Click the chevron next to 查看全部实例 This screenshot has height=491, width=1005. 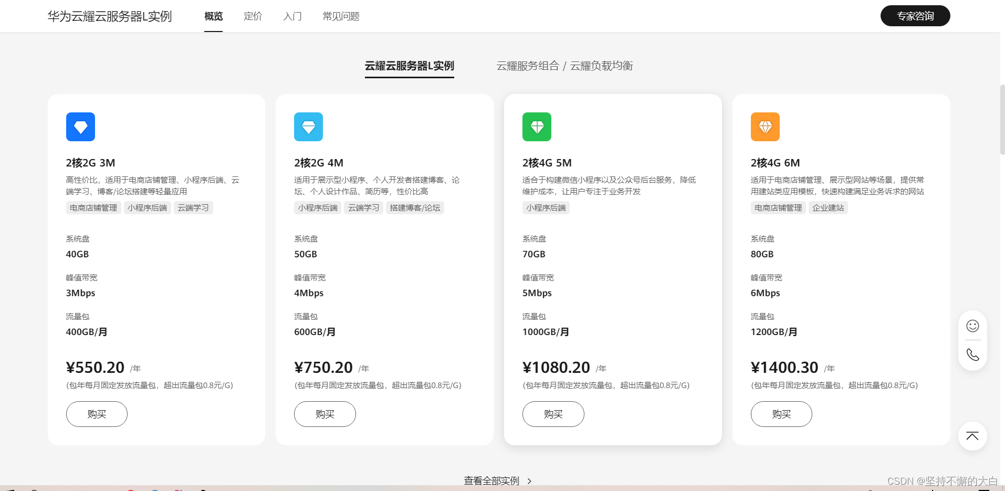click(529, 480)
